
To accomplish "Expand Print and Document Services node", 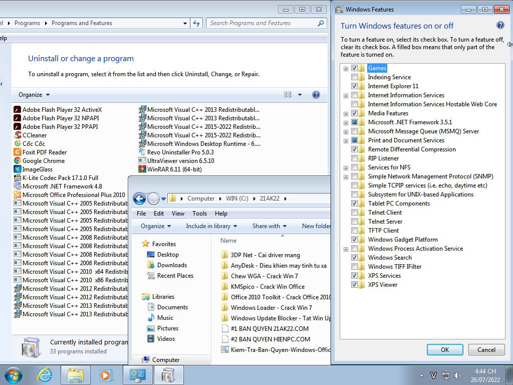I will pyautogui.click(x=346, y=141).
